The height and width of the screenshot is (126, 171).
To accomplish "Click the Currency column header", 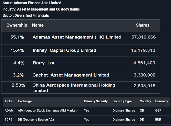I will [162, 101].
